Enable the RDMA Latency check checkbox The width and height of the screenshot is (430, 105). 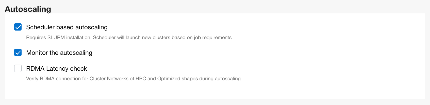[18, 68]
